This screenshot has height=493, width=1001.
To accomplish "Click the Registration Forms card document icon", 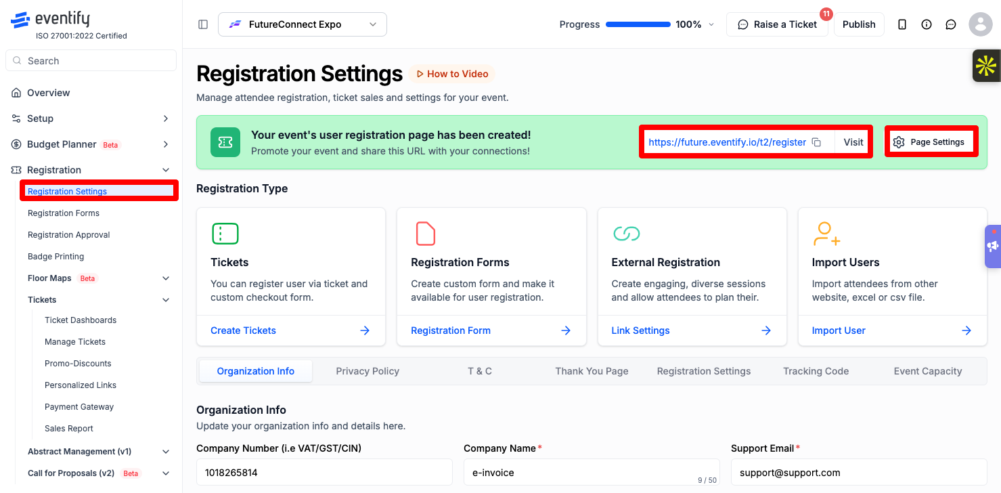I will point(425,234).
